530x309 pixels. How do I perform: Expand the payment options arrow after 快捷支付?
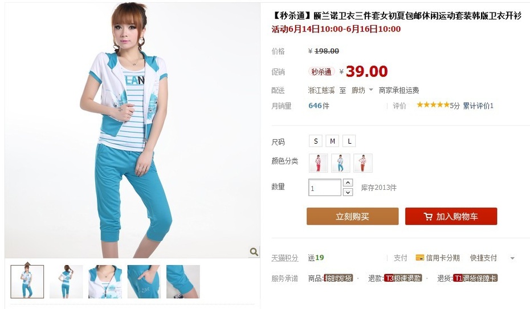[512, 258]
